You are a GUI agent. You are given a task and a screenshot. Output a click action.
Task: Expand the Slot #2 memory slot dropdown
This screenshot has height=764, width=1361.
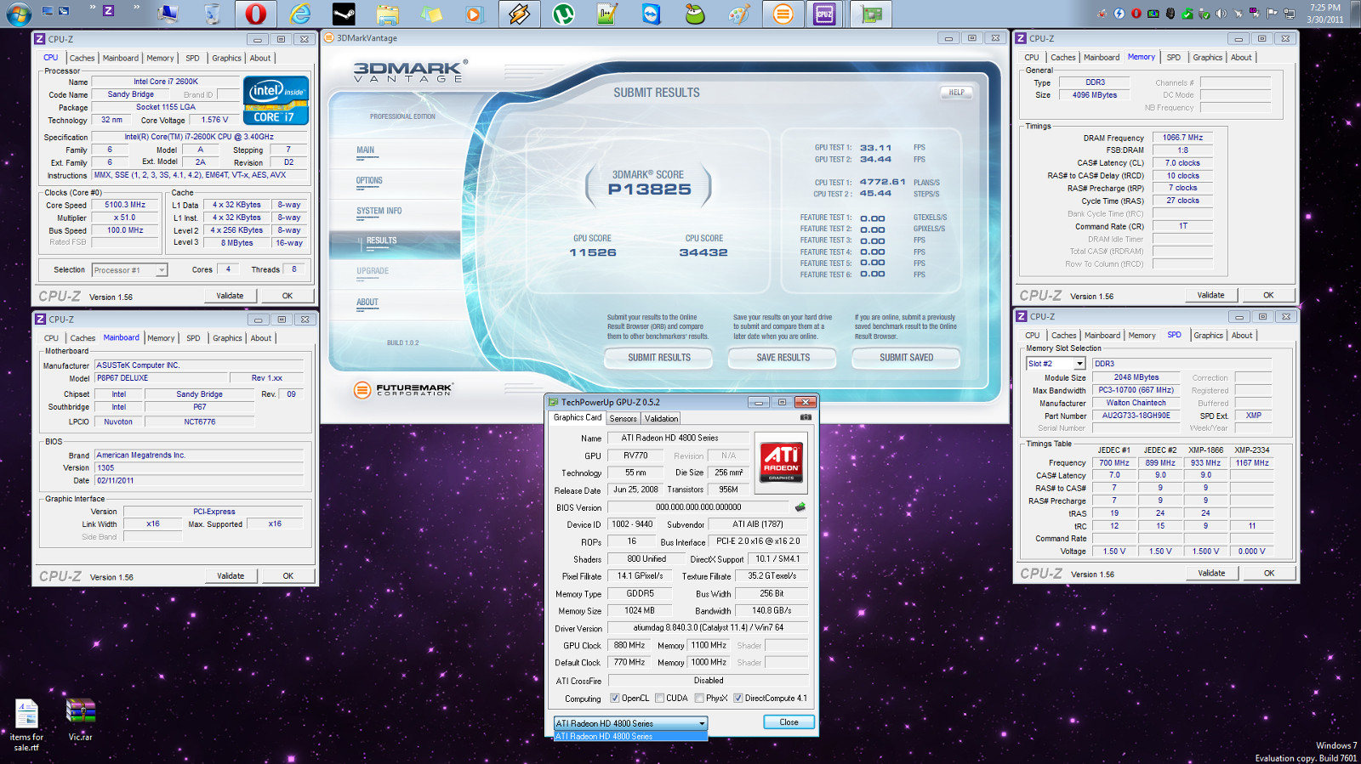1079,364
